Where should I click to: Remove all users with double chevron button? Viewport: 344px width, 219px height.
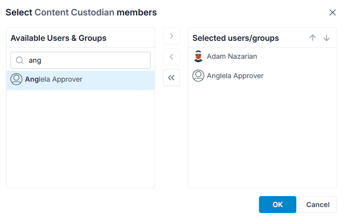point(172,78)
